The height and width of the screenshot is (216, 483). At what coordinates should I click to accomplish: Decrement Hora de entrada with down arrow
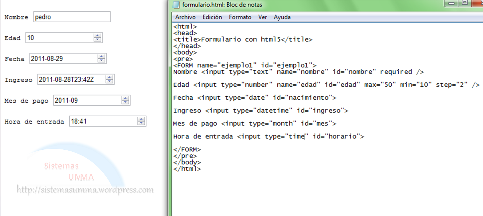(x=141, y=123)
